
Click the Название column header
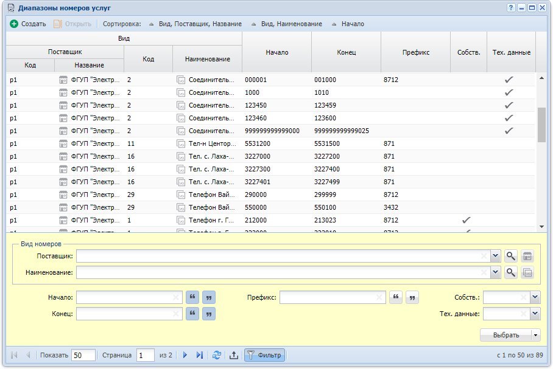(90, 65)
